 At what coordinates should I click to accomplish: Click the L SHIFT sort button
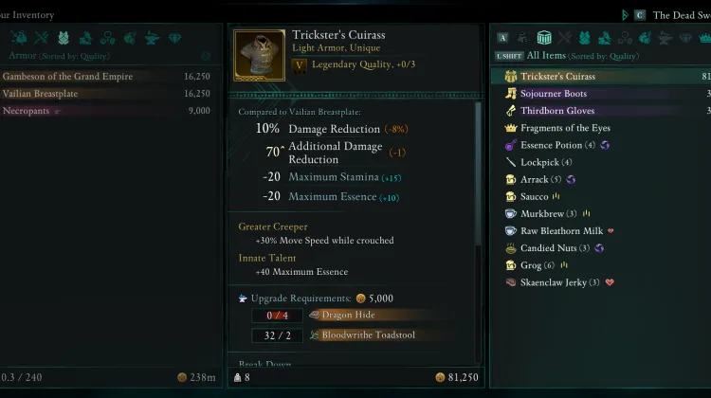click(x=509, y=56)
